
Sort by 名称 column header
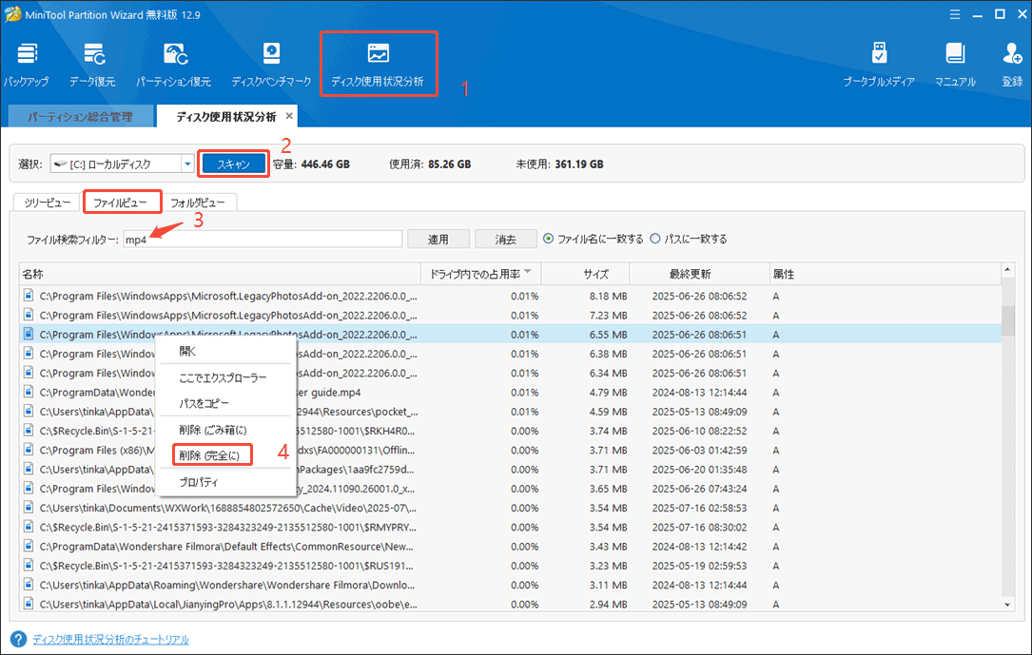[x=220, y=274]
